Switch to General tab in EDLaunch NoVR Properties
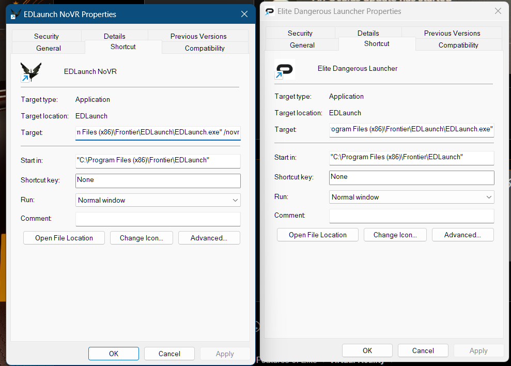This screenshot has height=366, width=511. coord(49,48)
